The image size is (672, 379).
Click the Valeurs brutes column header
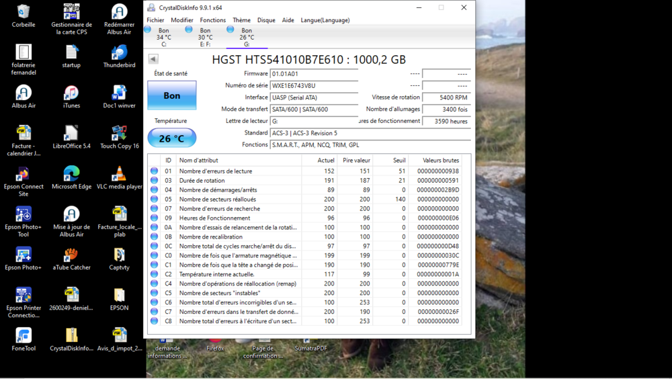(x=435, y=161)
